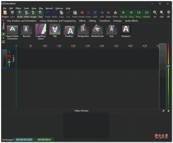Click the Erase toolbar icon
Image resolution: width=173 pixels, height=143 pixels.
pyautogui.click(x=89, y=14)
